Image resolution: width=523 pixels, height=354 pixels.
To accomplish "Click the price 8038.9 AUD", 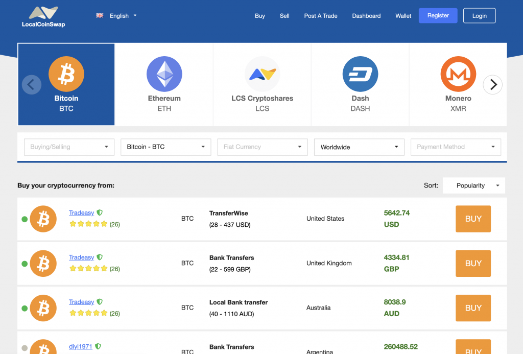I will point(395,308).
